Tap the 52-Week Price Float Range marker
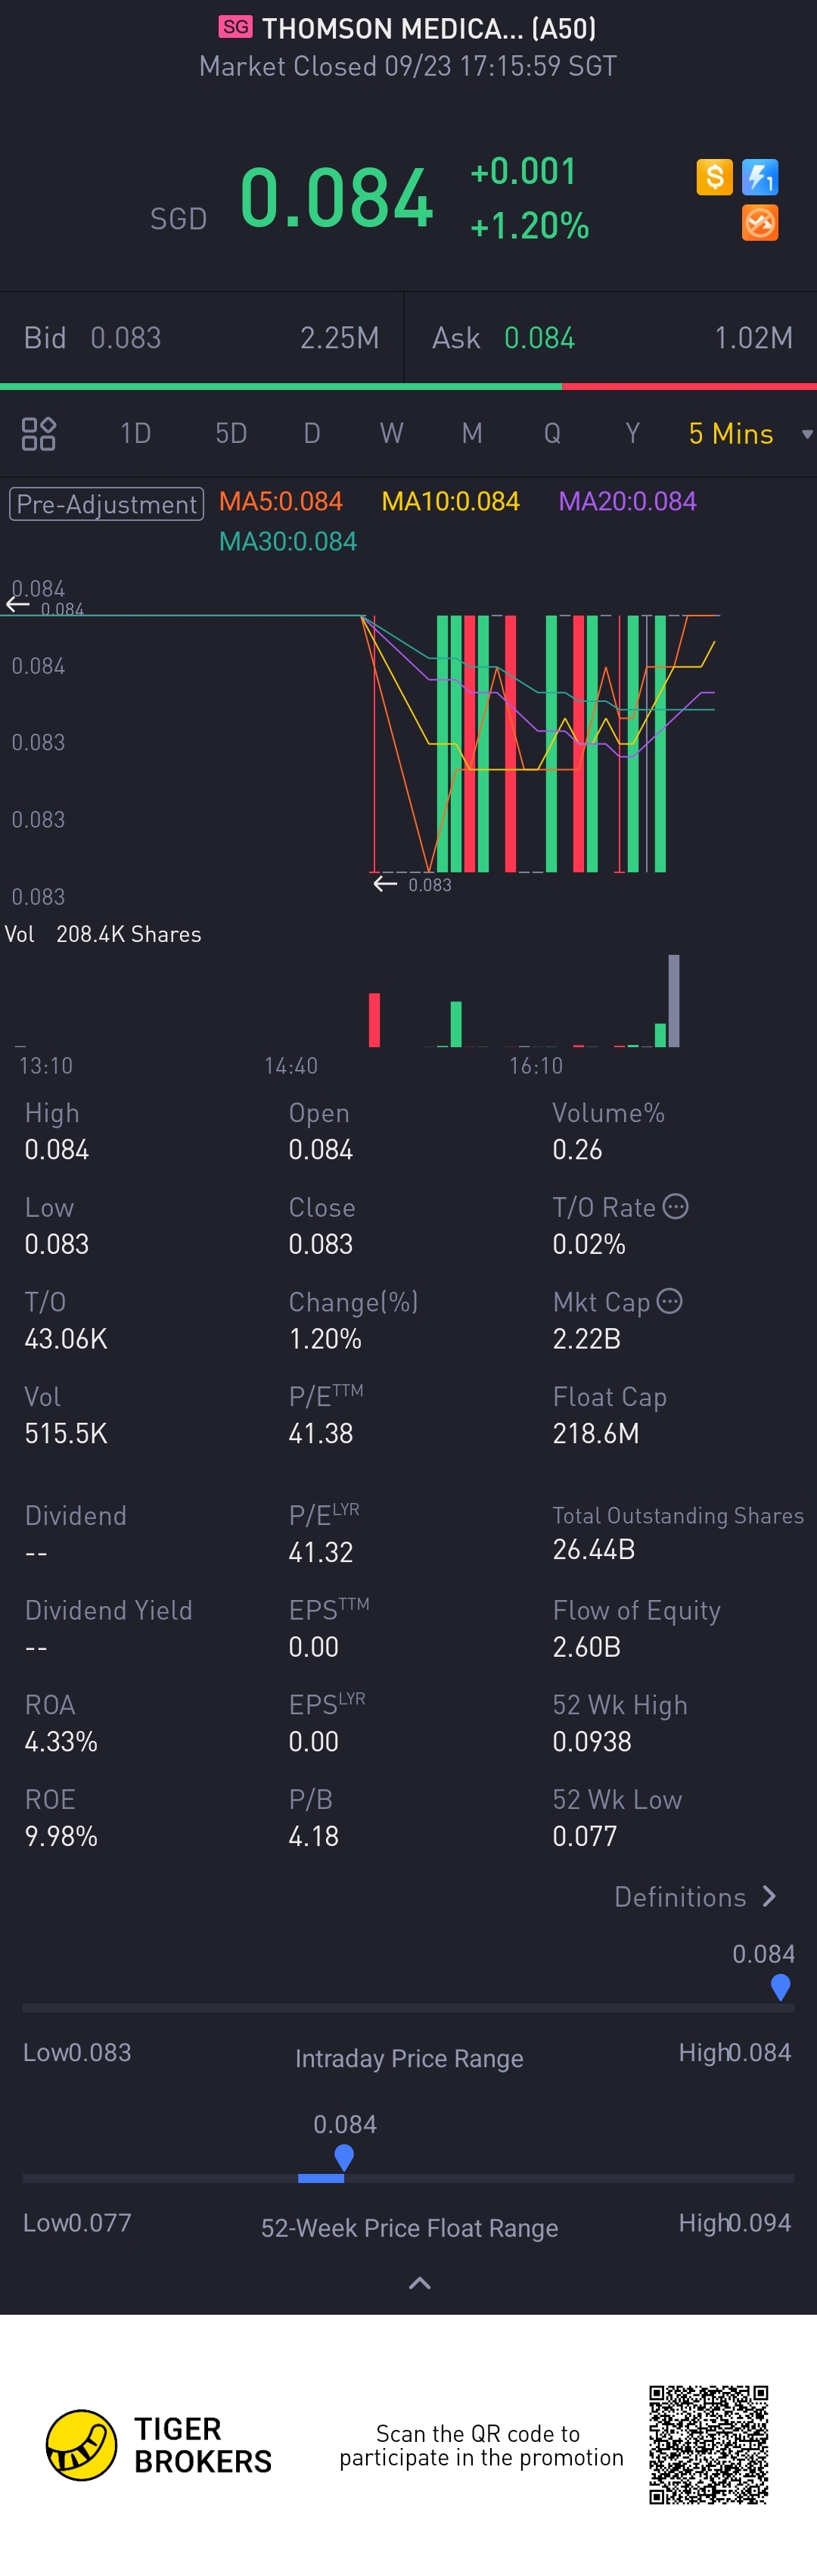 click(345, 2157)
